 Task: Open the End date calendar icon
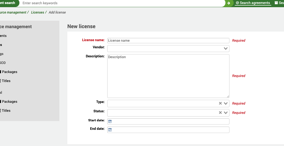pos(110,130)
